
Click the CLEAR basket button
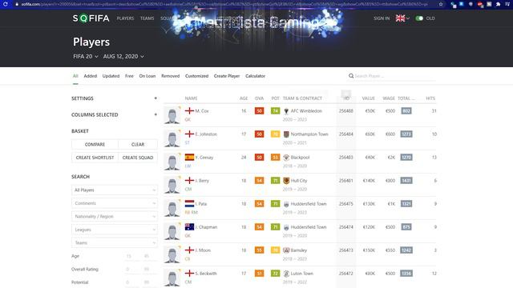pyautogui.click(x=138, y=144)
